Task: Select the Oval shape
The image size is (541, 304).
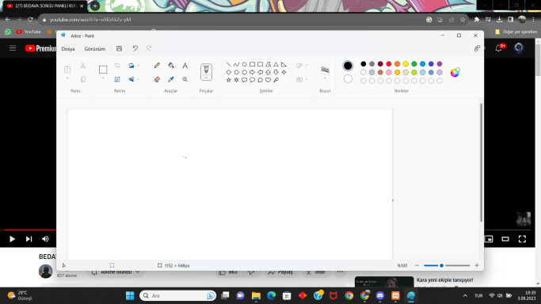Action: 244,64
